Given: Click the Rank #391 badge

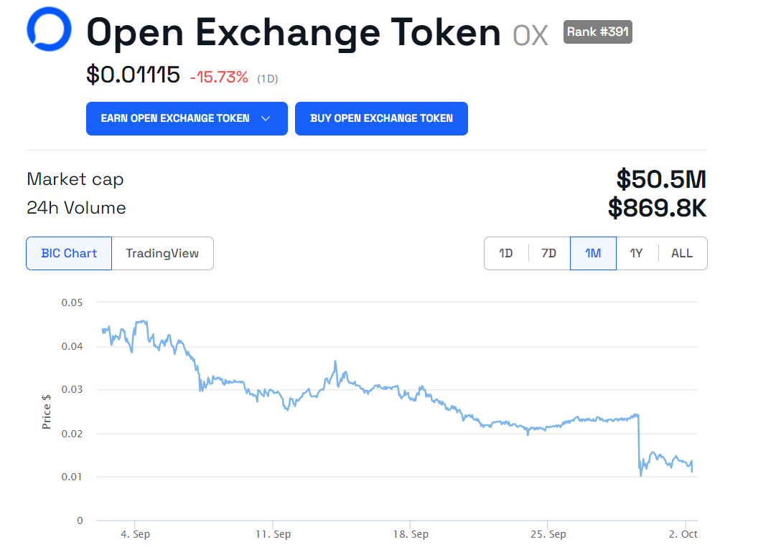Looking at the screenshot, I should [598, 32].
